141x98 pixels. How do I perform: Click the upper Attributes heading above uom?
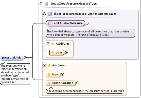pos(62,44)
